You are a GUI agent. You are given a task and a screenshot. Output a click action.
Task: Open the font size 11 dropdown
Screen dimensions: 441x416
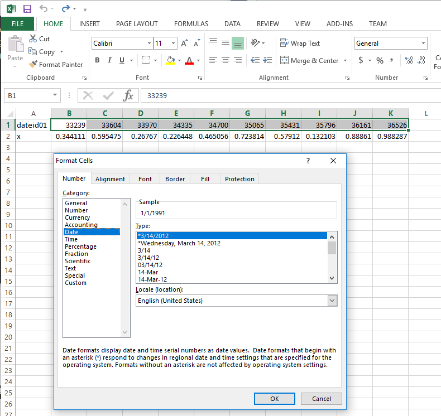click(x=173, y=43)
